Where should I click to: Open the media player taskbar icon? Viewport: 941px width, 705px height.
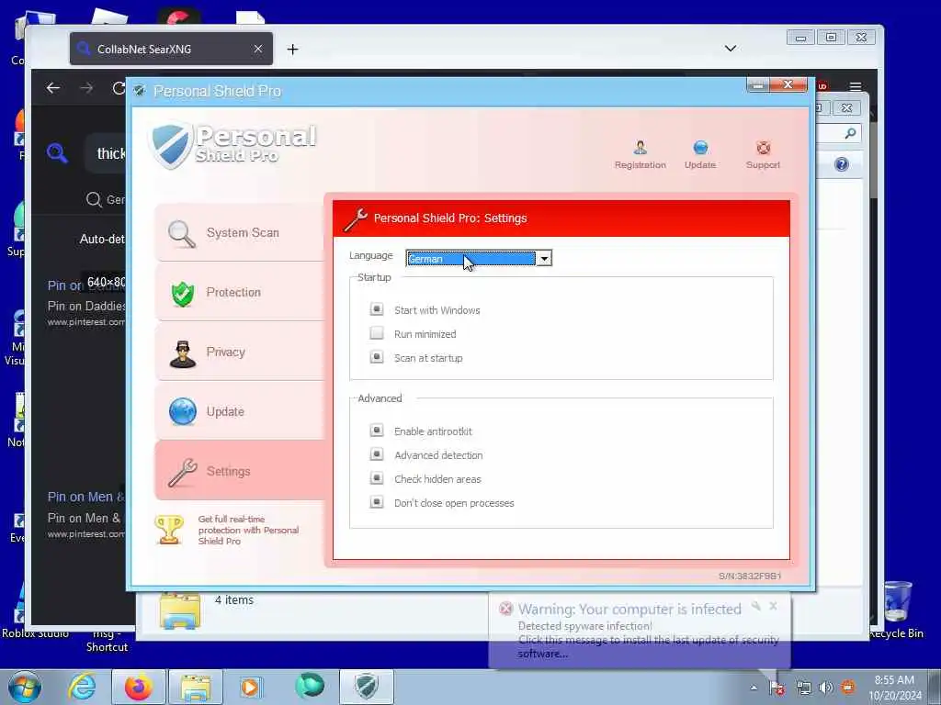[x=250, y=687]
